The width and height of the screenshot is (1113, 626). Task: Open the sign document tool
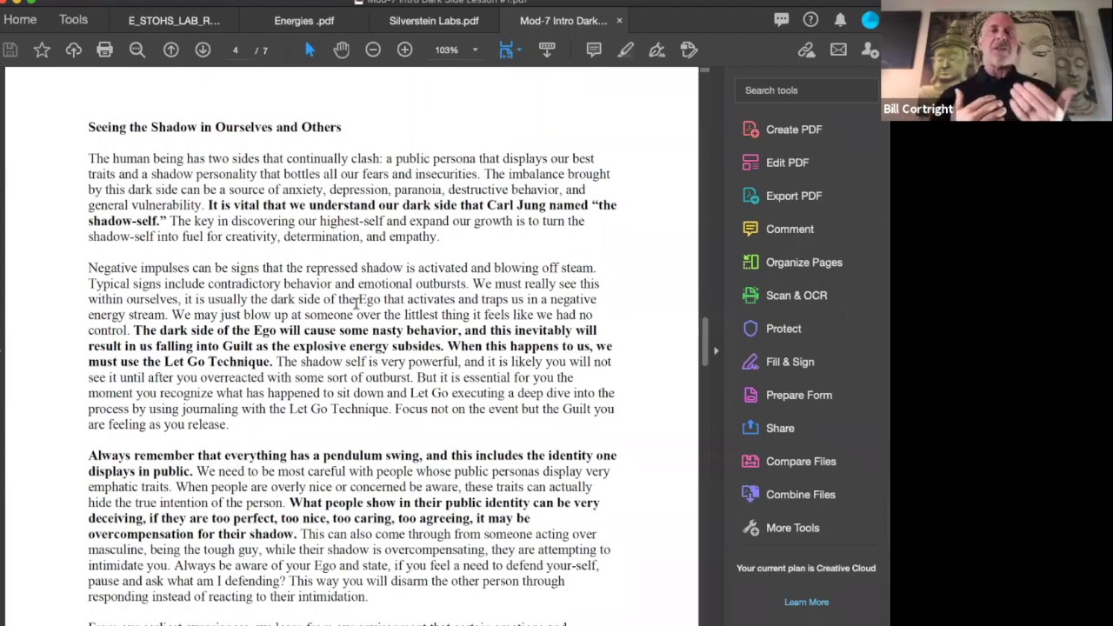[657, 50]
